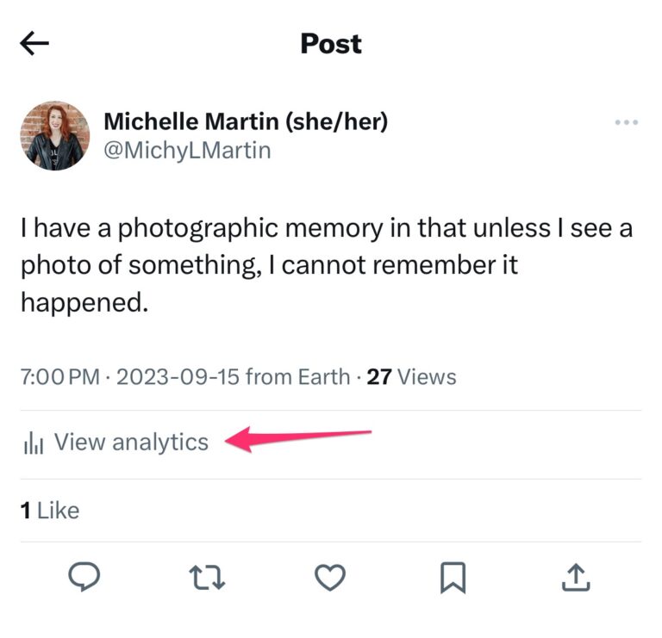Reply to the post via speech bubble icon
The width and height of the screenshot is (662, 638).
(x=84, y=577)
